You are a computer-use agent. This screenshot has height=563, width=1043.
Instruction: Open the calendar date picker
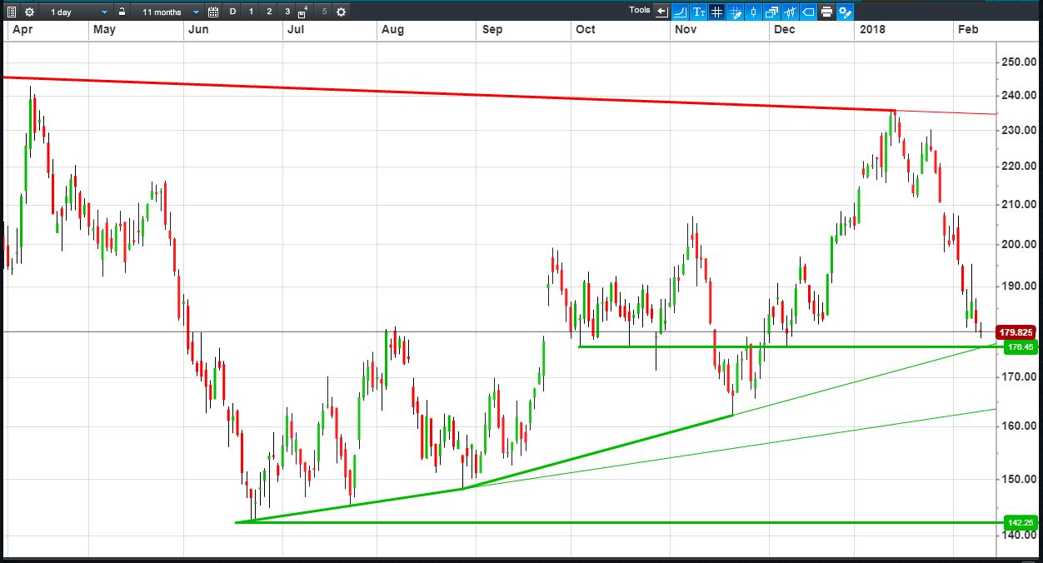[213, 12]
